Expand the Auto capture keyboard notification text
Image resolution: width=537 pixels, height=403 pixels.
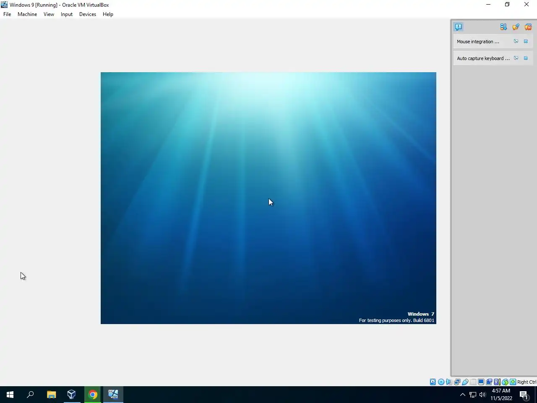coord(483,58)
